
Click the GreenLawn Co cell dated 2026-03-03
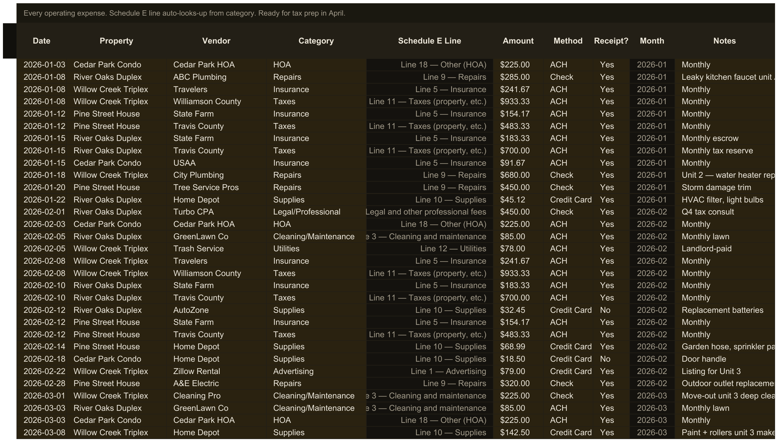click(x=216, y=408)
